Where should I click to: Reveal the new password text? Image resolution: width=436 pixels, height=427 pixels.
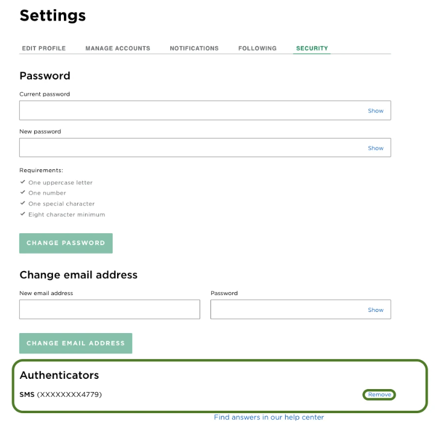[x=376, y=148]
